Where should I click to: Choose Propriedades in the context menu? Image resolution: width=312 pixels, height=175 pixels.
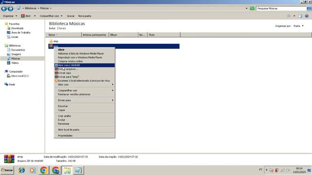84,136
